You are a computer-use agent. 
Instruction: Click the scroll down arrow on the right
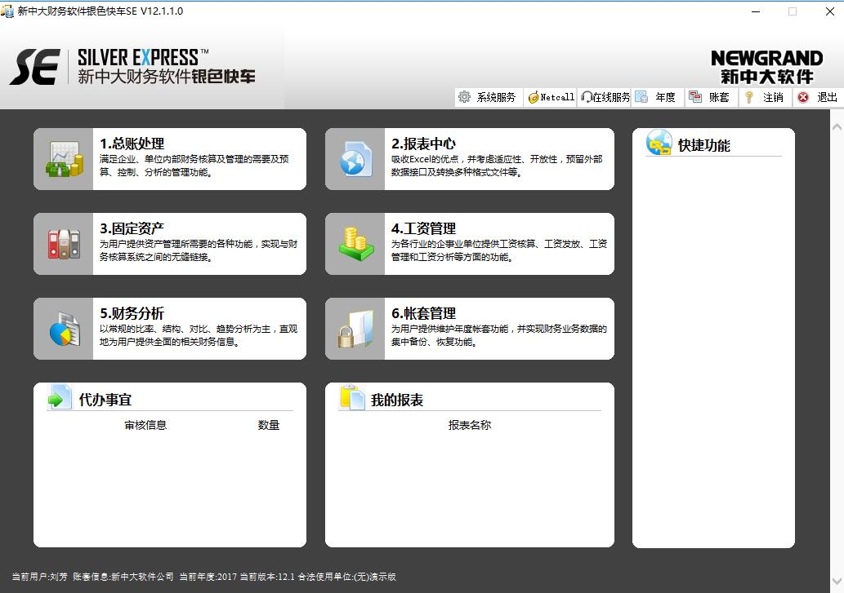pos(837,581)
